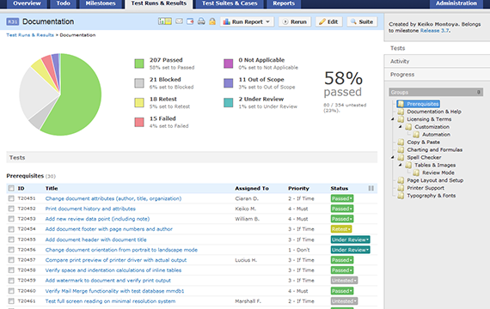Click the Edit button
This screenshot has height=309, width=490.
(328, 21)
